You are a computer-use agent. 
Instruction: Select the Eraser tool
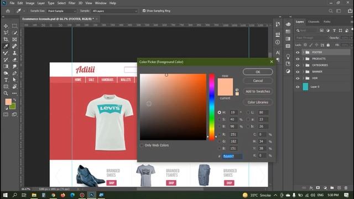[x=14, y=60]
